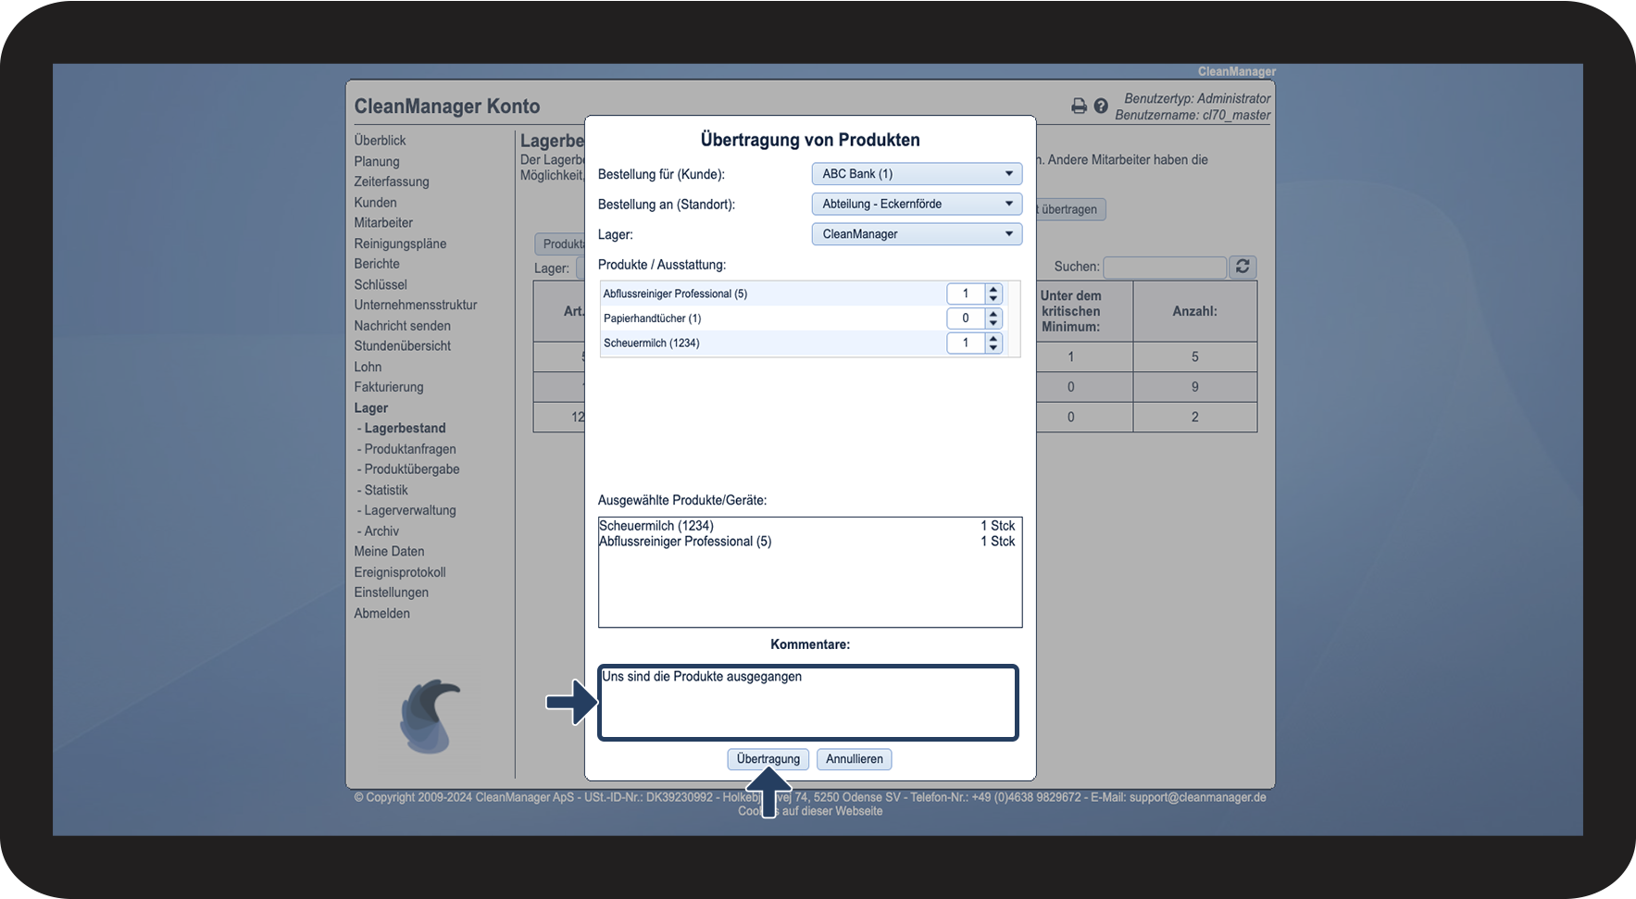Open the Lager CleanManager dropdown

(917, 234)
